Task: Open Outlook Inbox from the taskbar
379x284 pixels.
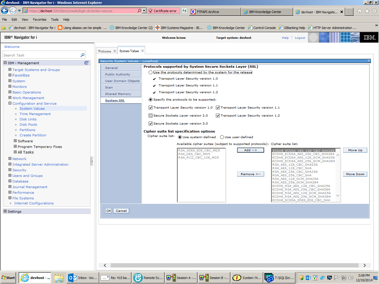Action: 83,278
